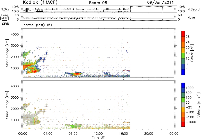Pick the teal 8–12 dB Power color segment

pos(183,61)
